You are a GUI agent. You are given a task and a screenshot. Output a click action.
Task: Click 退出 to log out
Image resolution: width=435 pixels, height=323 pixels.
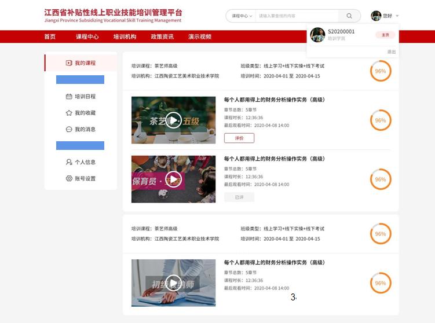[x=392, y=52]
